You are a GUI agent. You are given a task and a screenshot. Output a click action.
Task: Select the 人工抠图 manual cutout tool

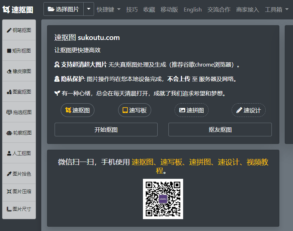click(19, 153)
